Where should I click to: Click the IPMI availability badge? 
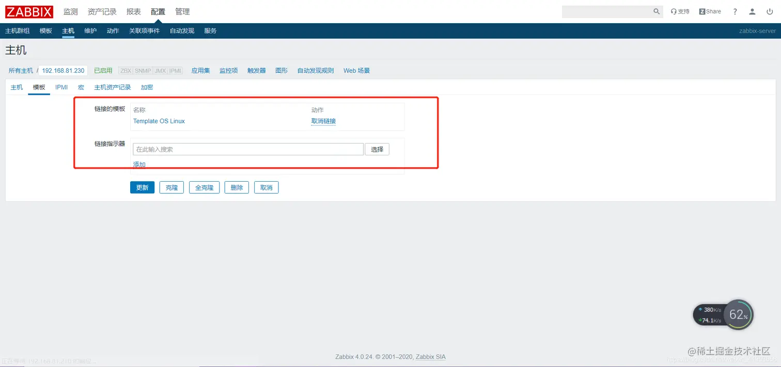pyautogui.click(x=176, y=71)
